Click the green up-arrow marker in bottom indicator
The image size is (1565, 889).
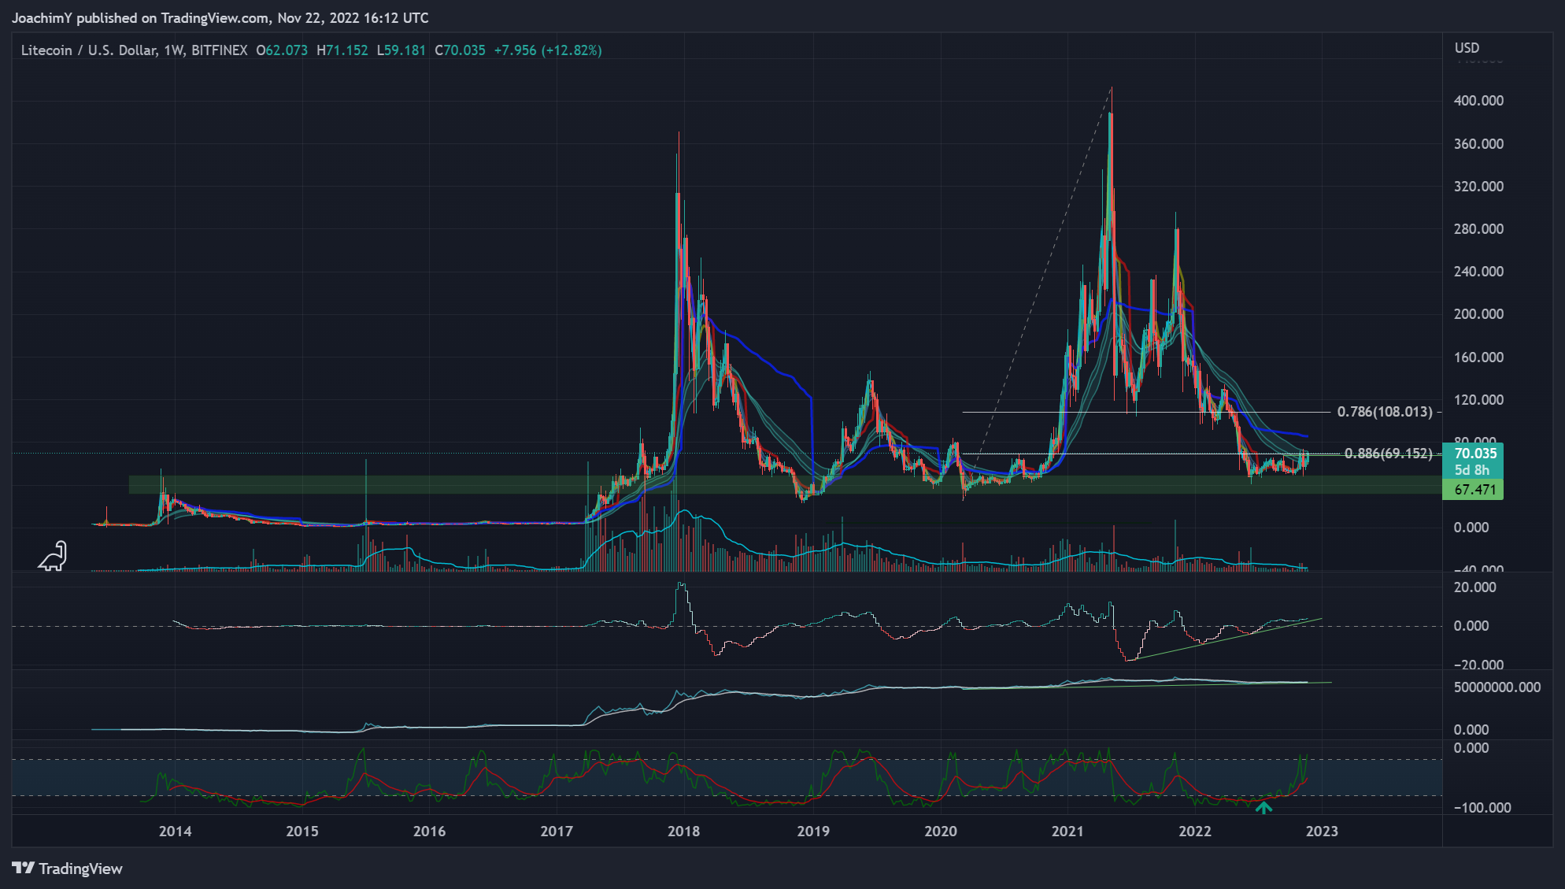(1263, 807)
